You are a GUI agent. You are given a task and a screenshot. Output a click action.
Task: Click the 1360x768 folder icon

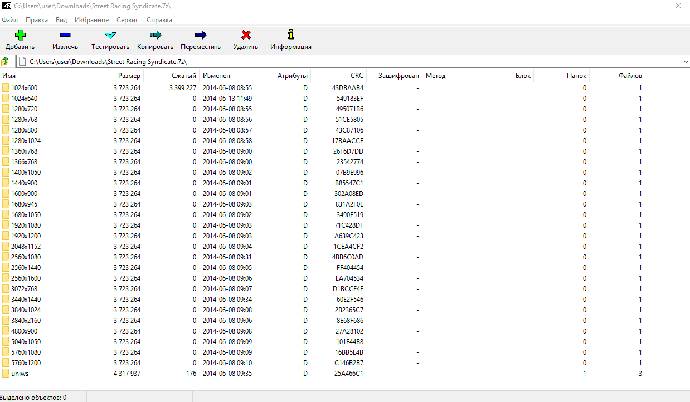[6, 151]
